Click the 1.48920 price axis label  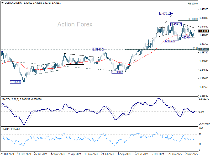coord(204,9)
